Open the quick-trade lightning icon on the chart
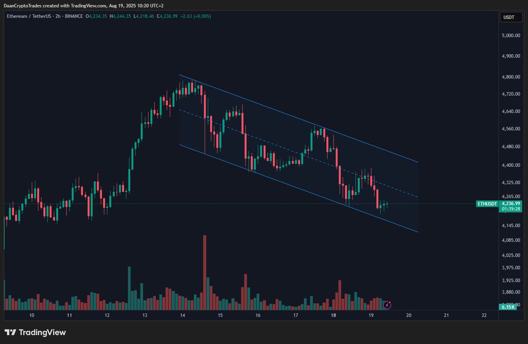Viewport: 528px width, 344px height. coord(387,304)
